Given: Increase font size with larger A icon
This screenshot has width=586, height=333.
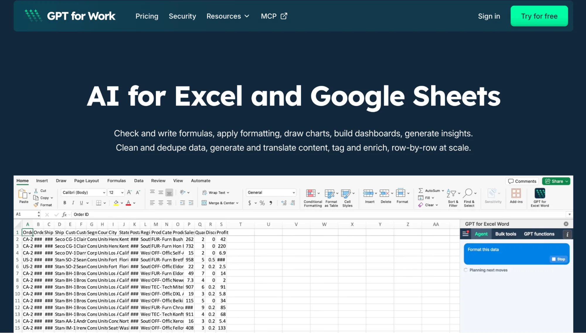Looking at the screenshot, I should click(129, 192).
